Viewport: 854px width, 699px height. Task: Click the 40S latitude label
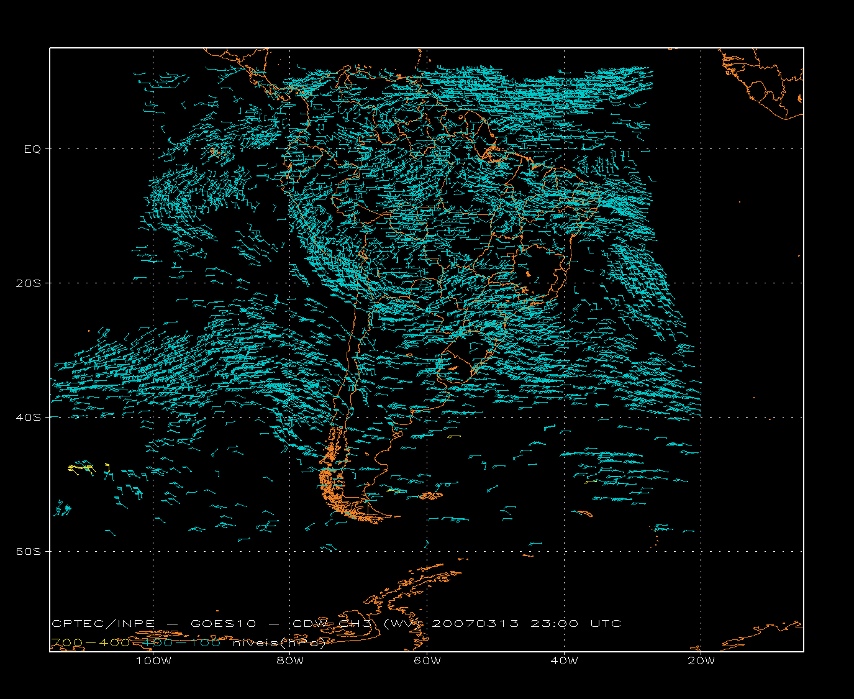tap(28, 417)
